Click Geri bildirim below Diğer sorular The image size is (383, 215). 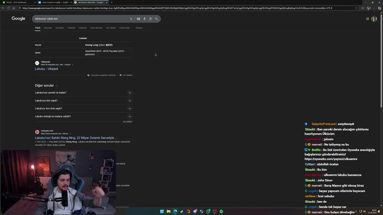point(128,122)
